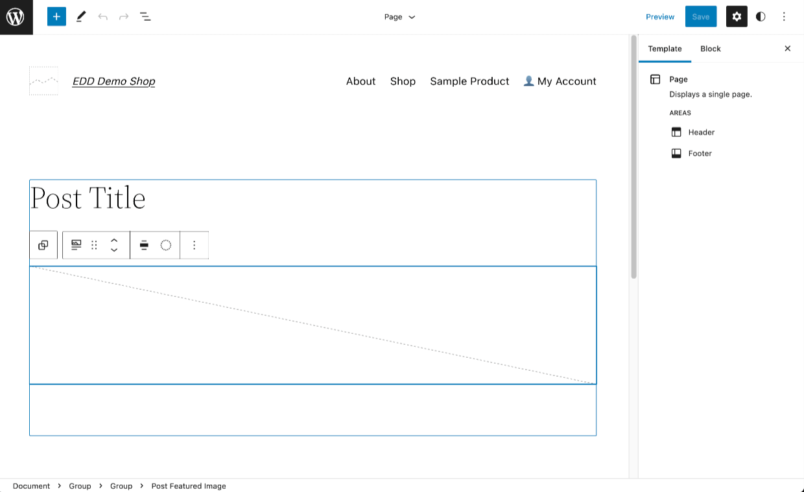
Task: Open the editor options three-dot menu
Action: pyautogui.click(x=784, y=16)
